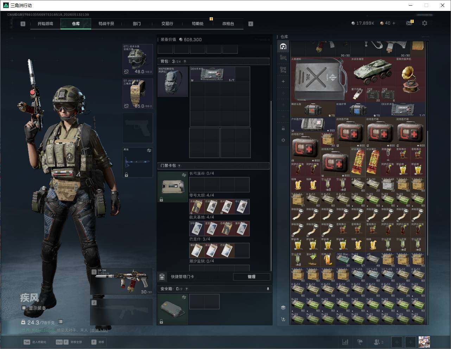Open the mail inbox icon

(409, 23)
